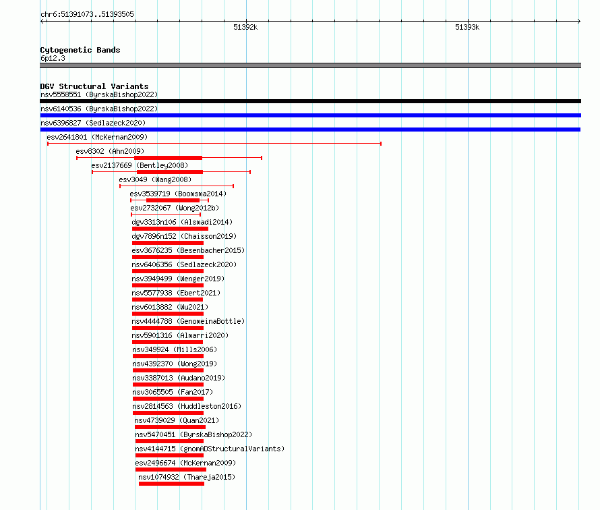Click the 51392k ruler tick label
Screen dimensions: 600x510
pos(245,27)
